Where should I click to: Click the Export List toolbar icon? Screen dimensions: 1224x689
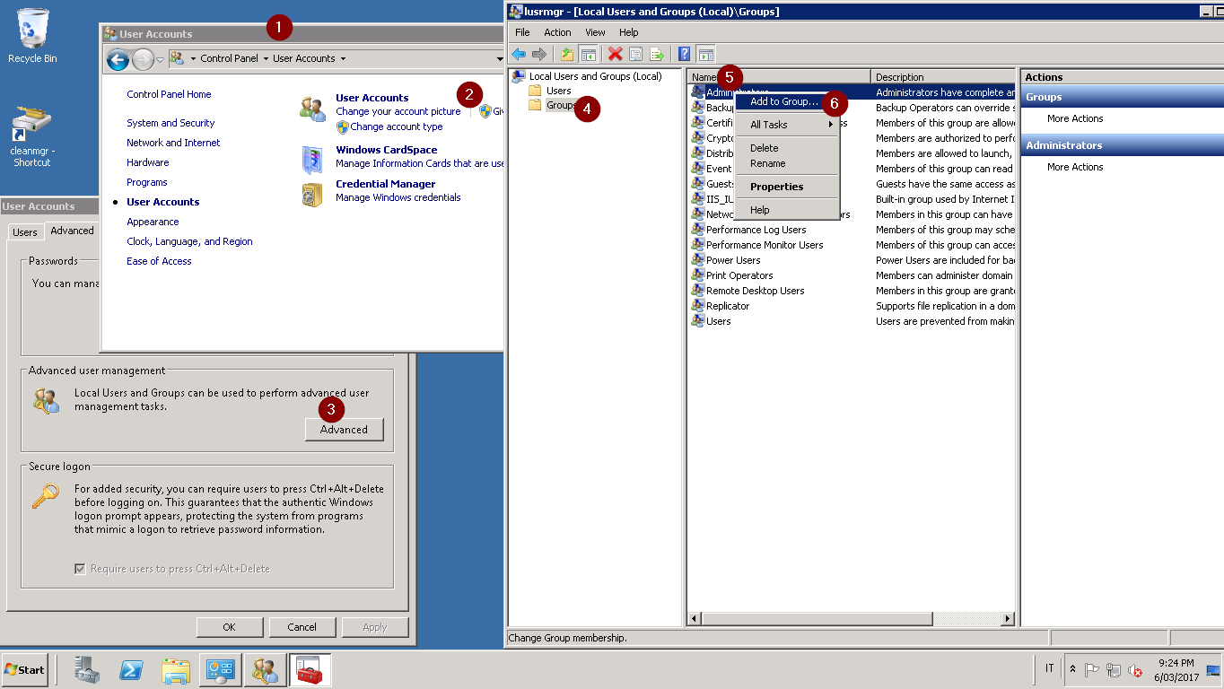pos(656,54)
